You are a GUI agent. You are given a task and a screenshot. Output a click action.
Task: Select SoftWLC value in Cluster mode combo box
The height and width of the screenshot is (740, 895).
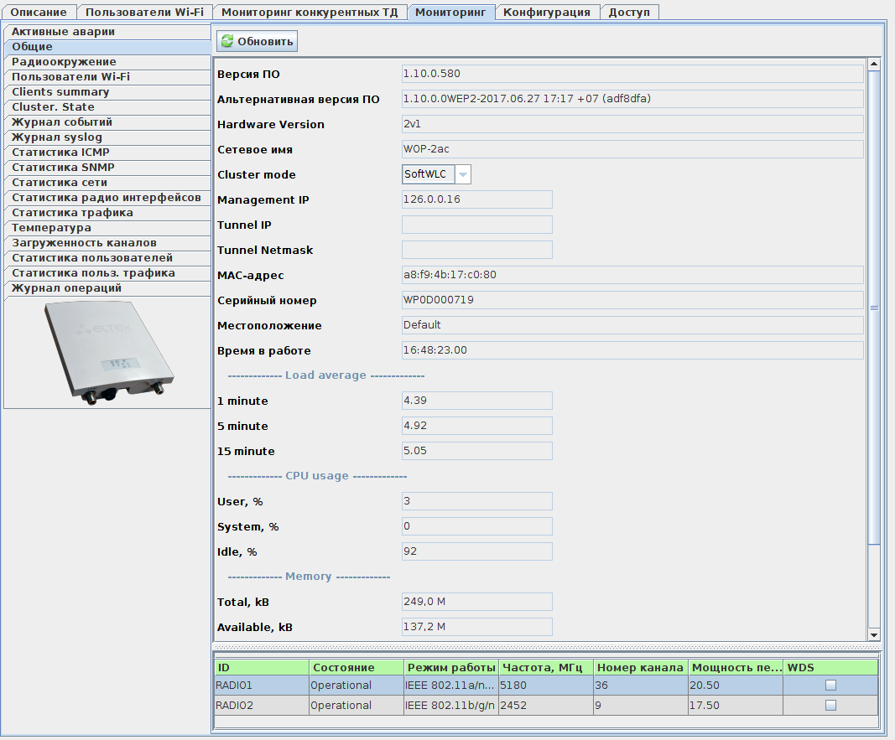(x=428, y=174)
